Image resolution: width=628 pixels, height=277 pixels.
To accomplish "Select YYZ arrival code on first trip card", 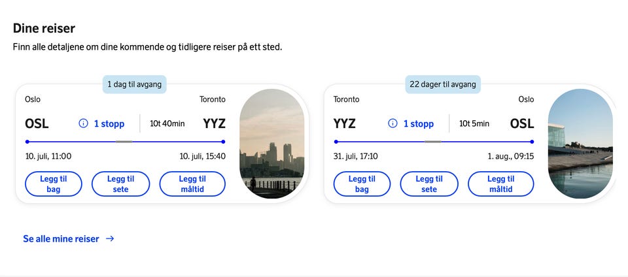I will [x=214, y=123].
